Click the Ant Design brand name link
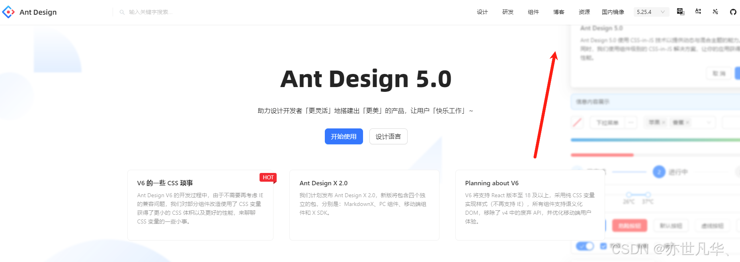 coord(38,12)
